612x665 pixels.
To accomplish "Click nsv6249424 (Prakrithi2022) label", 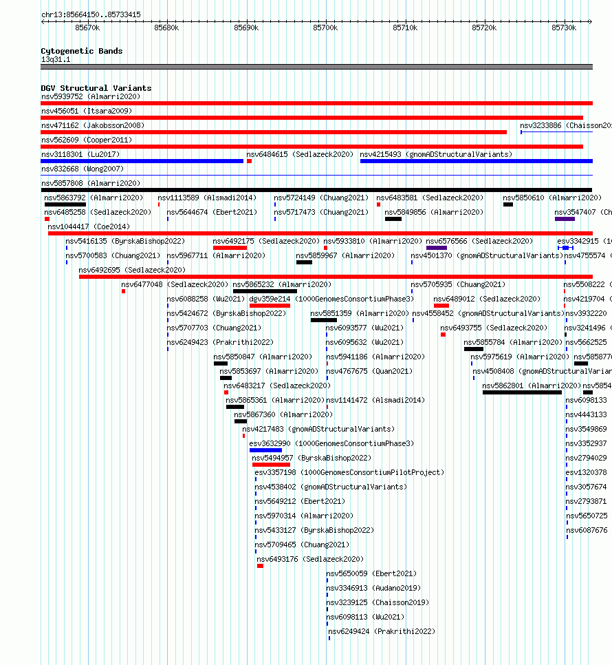I will coord(382,631).
